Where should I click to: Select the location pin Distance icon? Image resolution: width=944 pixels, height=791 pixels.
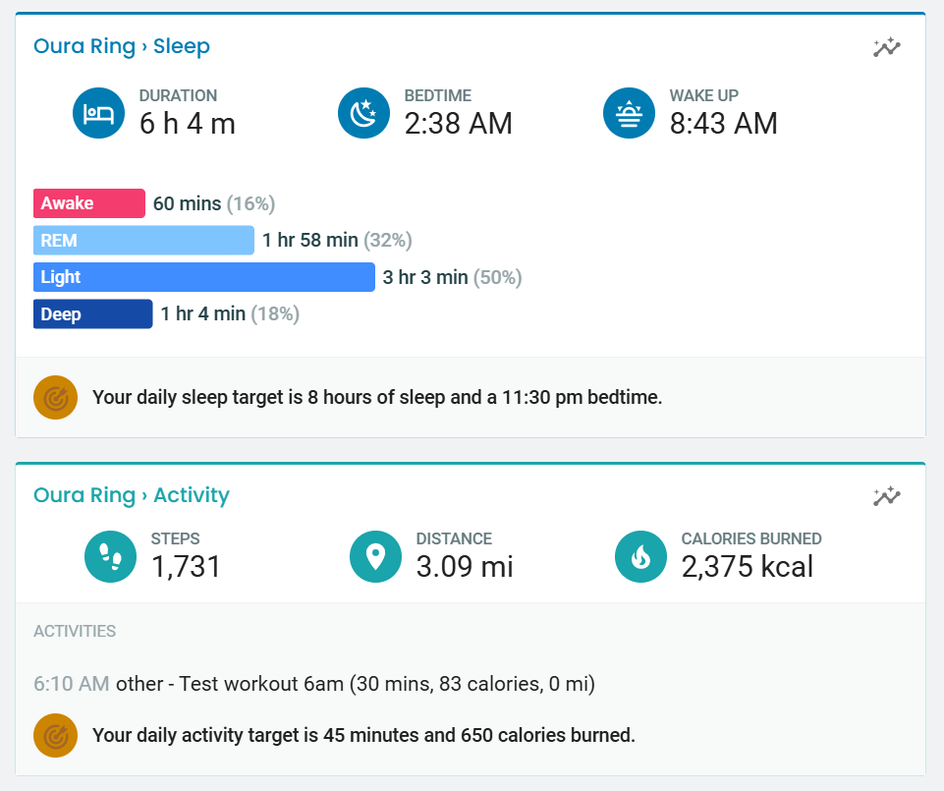[x=375, y=555]
